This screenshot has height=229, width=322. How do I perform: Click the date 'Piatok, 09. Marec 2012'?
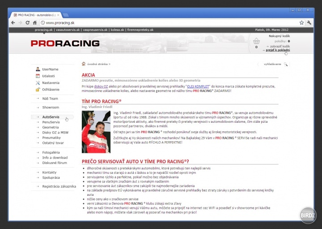pyautogui.click(x=272, y=30)
